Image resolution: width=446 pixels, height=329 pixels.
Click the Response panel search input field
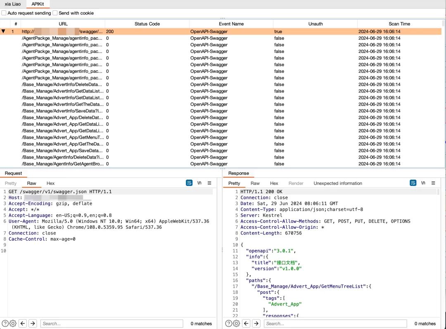pos(334,324)
